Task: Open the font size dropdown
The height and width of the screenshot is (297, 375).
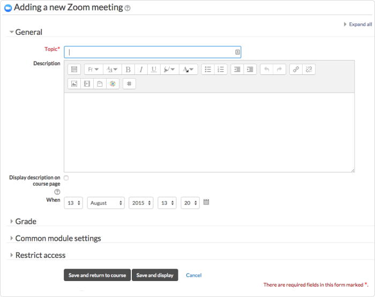Action: [x=112, y=69]
